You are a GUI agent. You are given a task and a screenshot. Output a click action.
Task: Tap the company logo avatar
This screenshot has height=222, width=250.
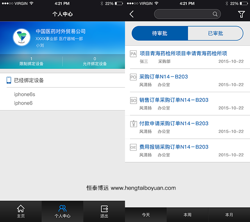point(22,37)
